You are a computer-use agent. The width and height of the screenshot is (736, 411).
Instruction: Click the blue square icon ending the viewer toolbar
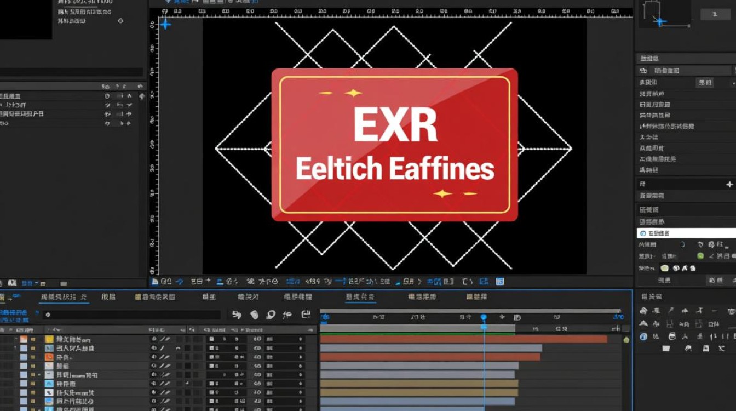pyautogui.click(x=499, y=282)
